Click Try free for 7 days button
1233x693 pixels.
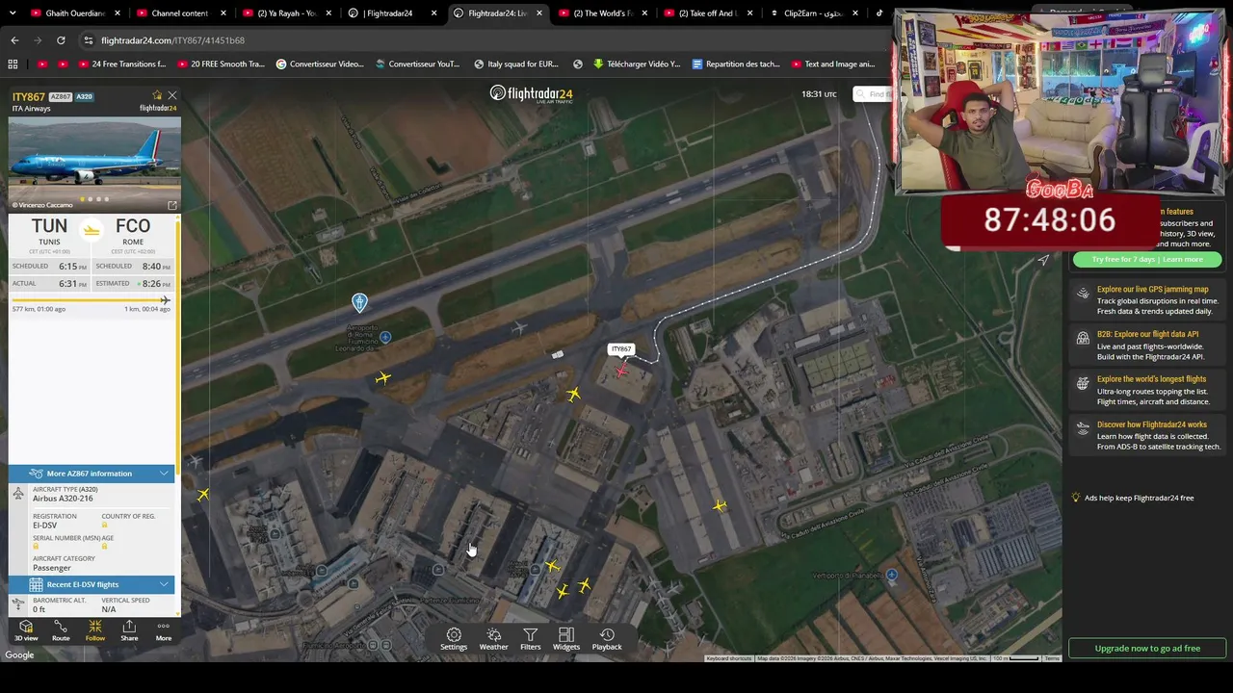point(1147,259)
